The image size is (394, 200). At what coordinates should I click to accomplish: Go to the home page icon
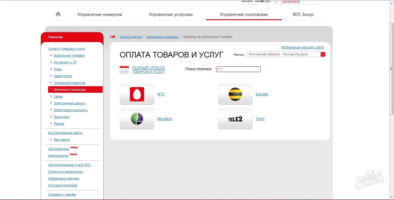click(x=58, y=14)
